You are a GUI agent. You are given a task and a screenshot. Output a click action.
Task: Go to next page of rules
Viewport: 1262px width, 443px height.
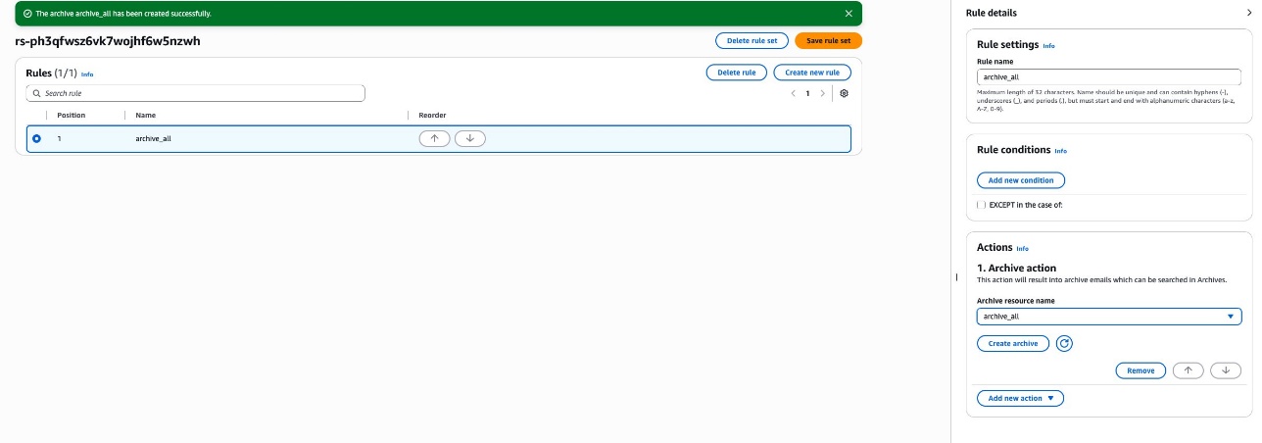[822, 93]
